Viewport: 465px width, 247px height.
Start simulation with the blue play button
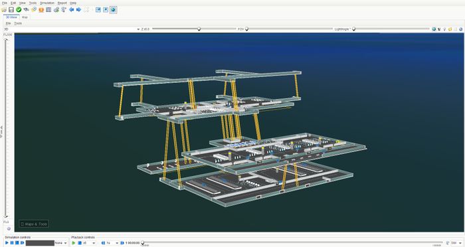pyautogui.click(x=7, y=243)
